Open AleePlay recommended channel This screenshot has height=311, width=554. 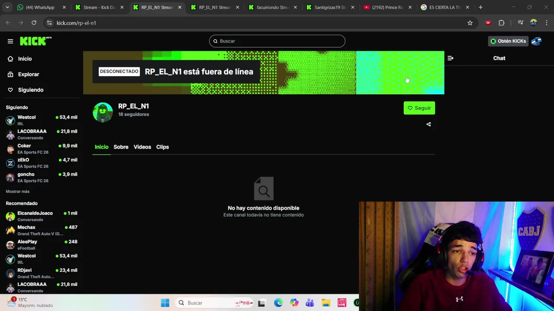(x=42, y=244)
